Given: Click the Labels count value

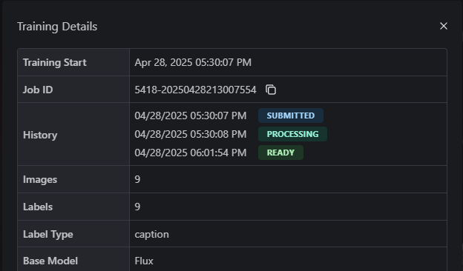Looking at the screenshot, I should (x=137, y=207).
